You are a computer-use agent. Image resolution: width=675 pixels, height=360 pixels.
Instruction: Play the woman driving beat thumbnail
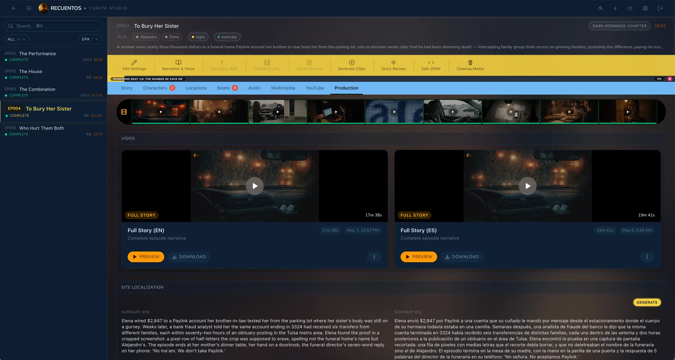[453, 112]
